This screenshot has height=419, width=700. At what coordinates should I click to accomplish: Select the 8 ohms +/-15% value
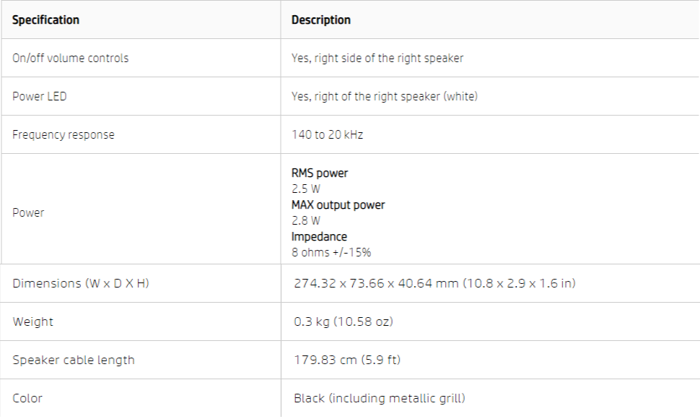331,253
